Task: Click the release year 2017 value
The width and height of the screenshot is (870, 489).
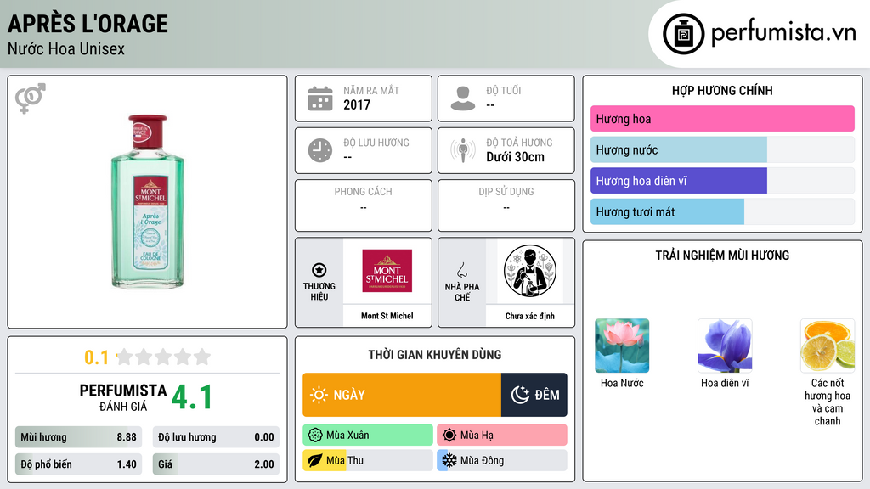Action: (x=357, y=104)
